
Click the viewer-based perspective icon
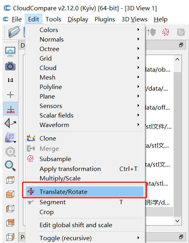(10, 123)
